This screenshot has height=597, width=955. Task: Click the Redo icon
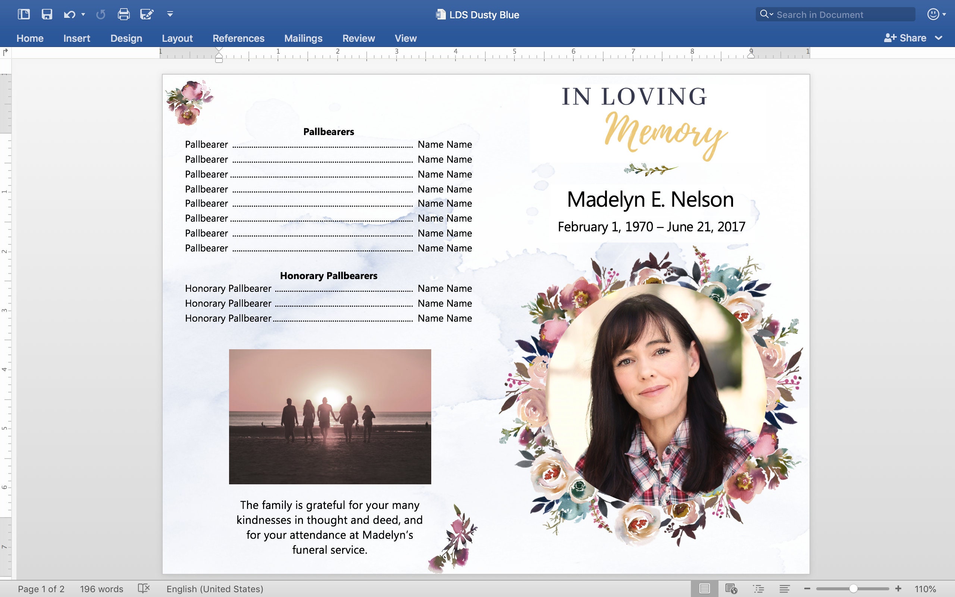[x=101, y=15]
